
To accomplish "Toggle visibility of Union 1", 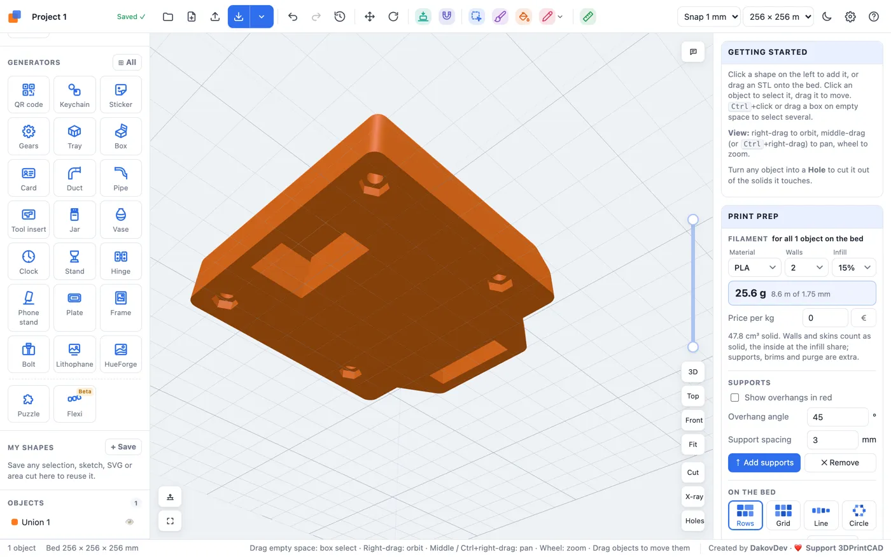I will coord(130,522).
